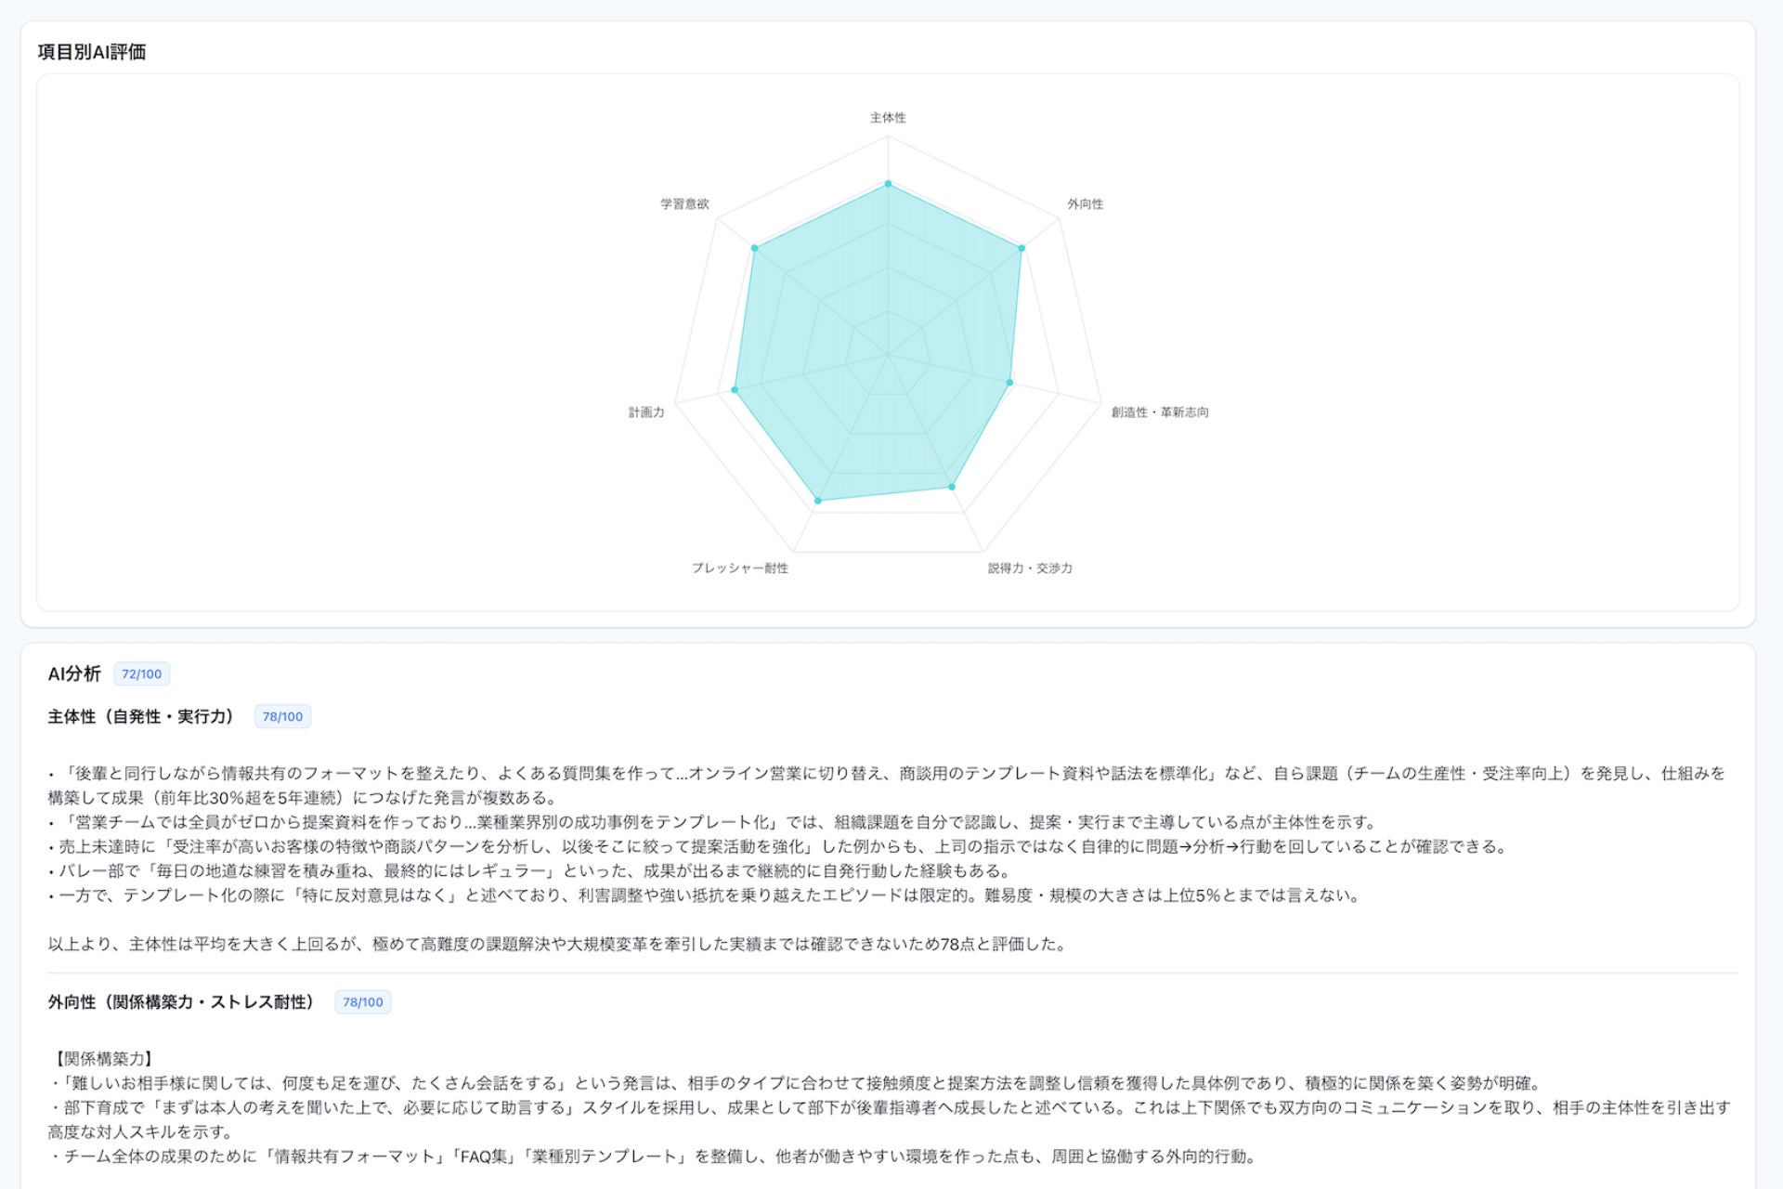1783x1189 pixels.
Task: Select the 創造性・革新志向 axis label
Action: coord(1160,412)
